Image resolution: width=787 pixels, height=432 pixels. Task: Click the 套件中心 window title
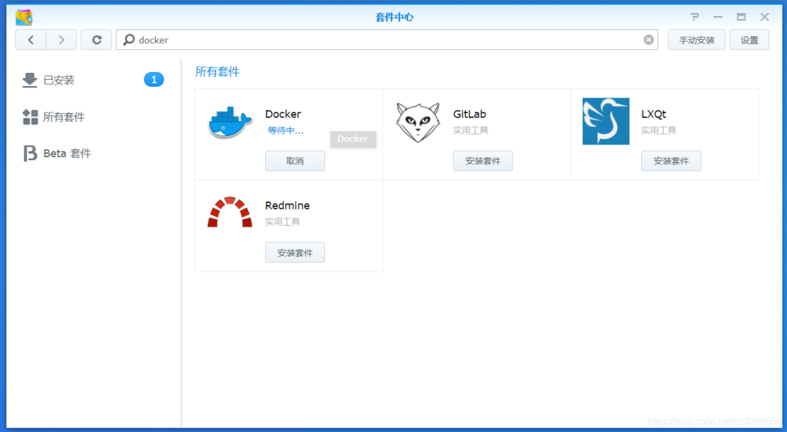(394, 17)
